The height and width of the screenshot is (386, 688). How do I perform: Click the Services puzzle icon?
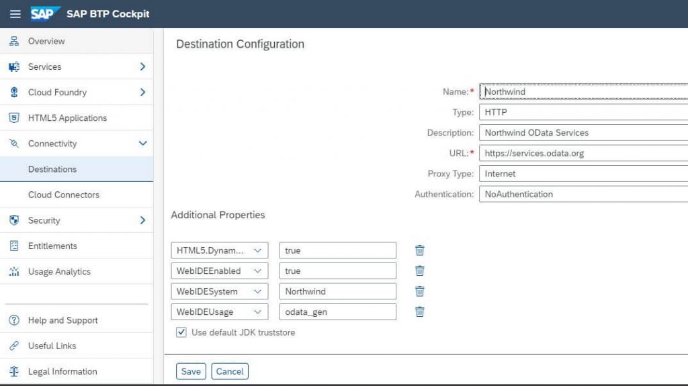pyautogui.click(x=14, y=66)
